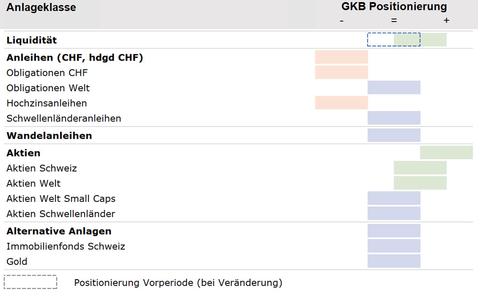Click the orange bar for Hochzinsanleihen
The width and height of the screenshot is (478, 291).
341,103
